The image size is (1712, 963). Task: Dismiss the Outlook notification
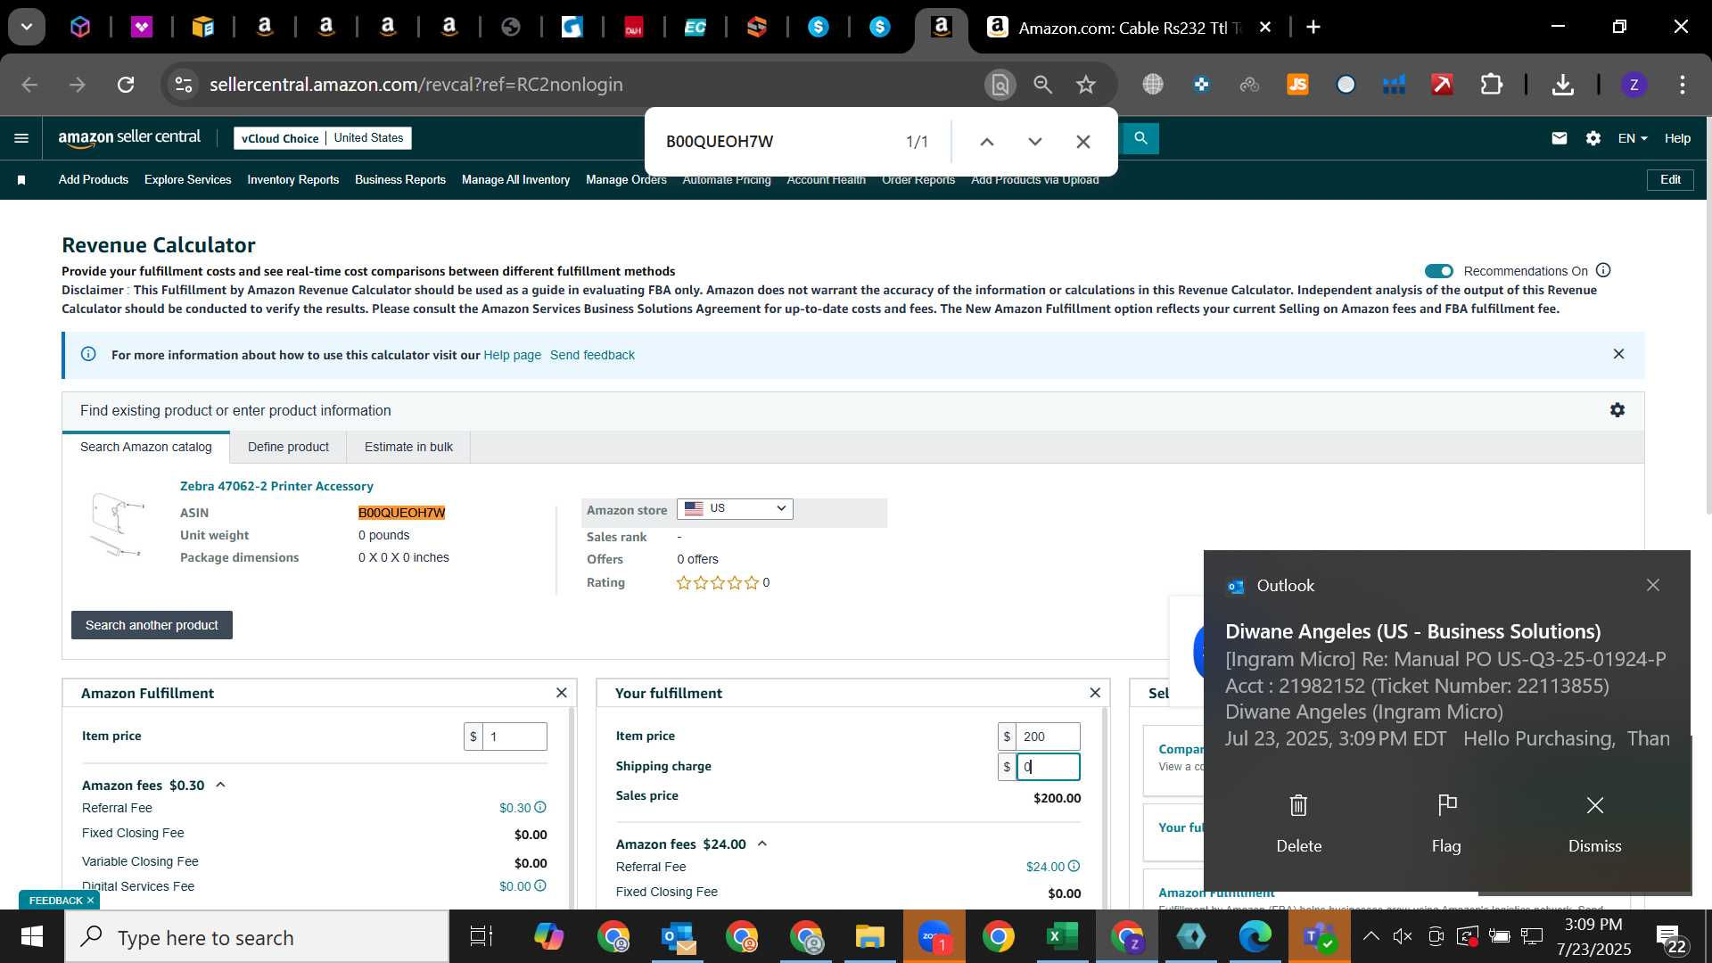click(x=1594, y=823)
